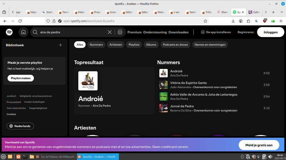Image resolution: width=286 pixels, height=160 pixels.
Task: Go to Spotify home via house icon
Action: coord(23,32)
